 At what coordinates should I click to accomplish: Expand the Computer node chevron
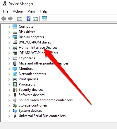pyautogui.click(x=9, y=27)
